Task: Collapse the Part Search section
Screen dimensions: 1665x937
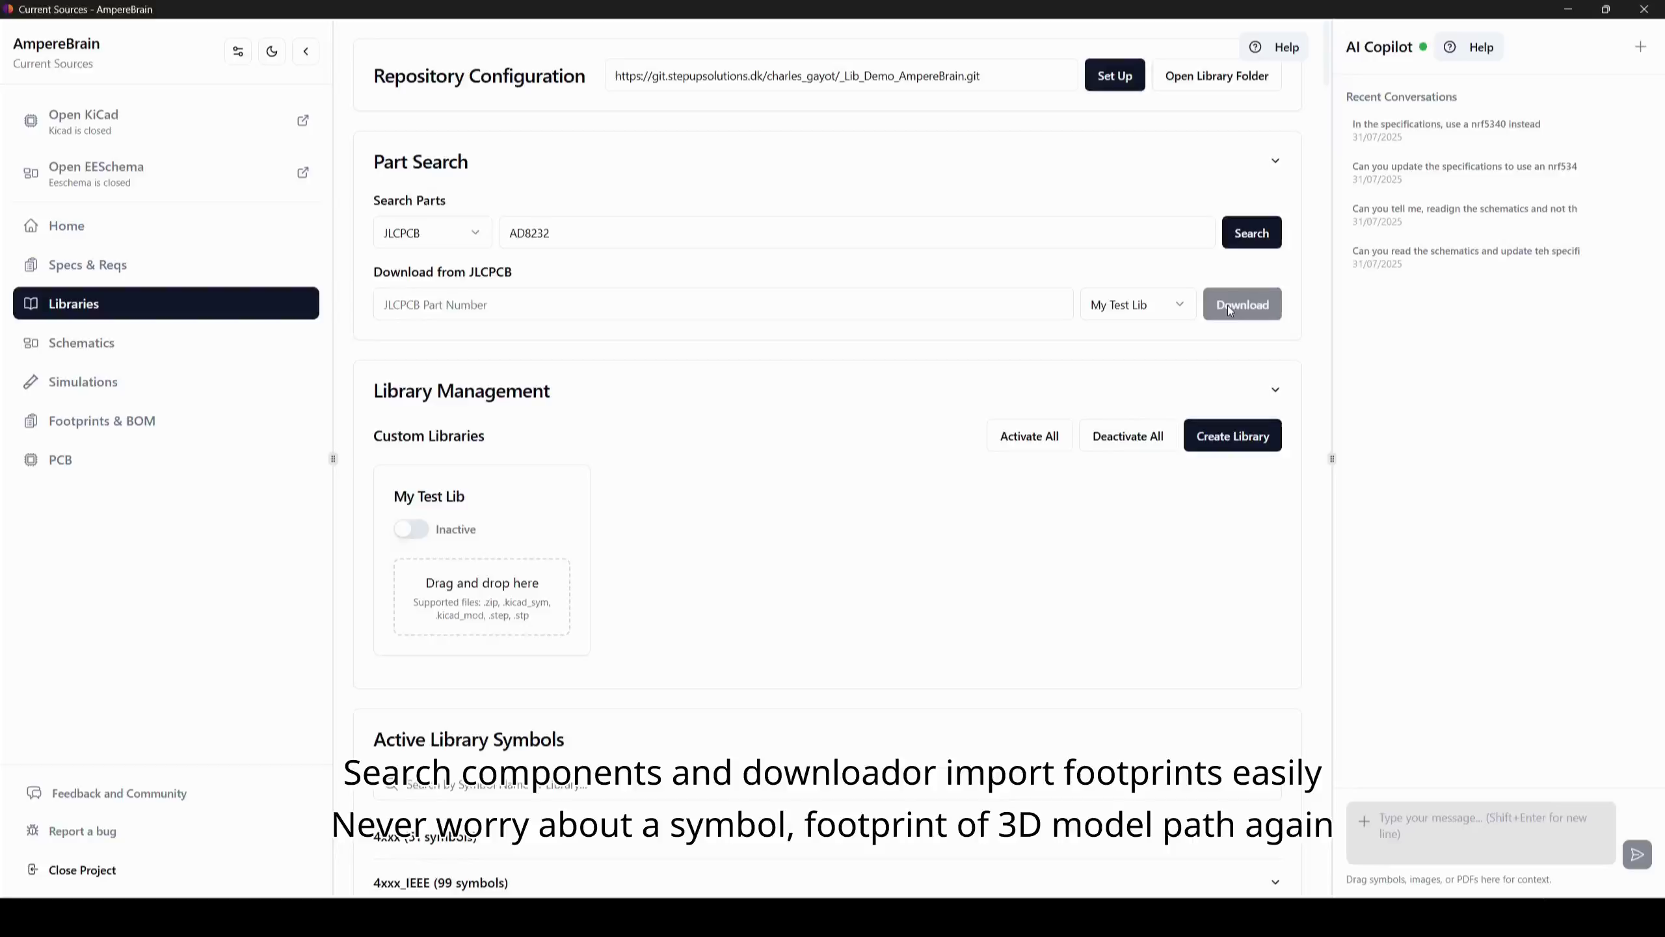Action: click(x=1275, y=161)
